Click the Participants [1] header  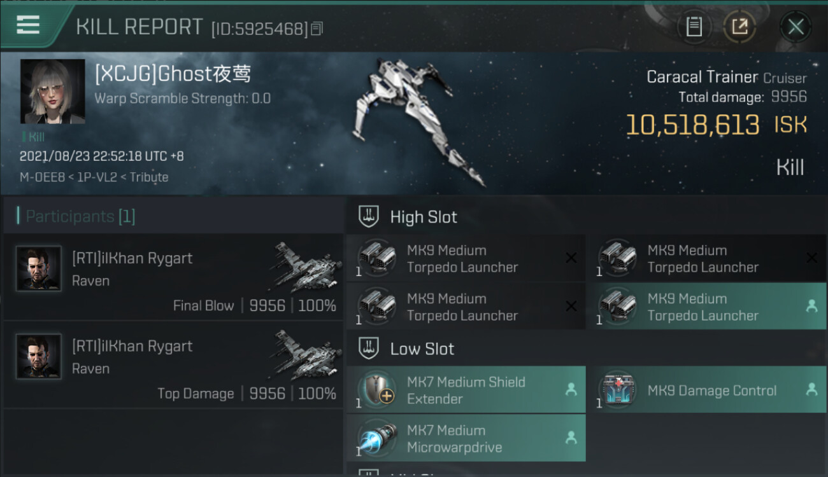click(76, 216)
